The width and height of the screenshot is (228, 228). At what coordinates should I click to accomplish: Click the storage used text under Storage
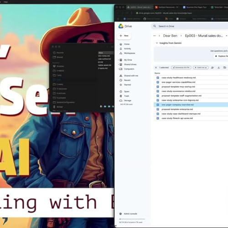tap(126, 104)
